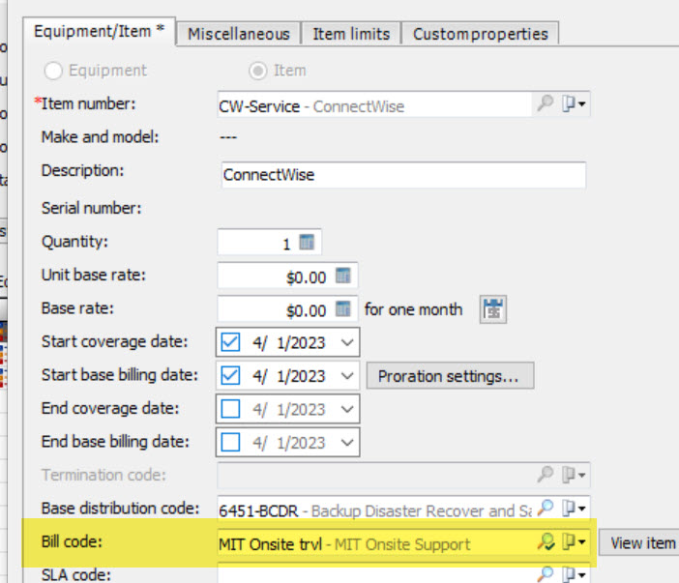Open SLA code flag dropdown

pyautogui.click(x=574, y=574)
